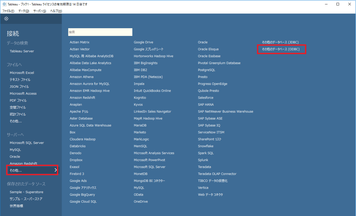356x216 pixels.
Task: Choose PDF ファイル connection
Action: pyautogui.click(x=18, y=100)
